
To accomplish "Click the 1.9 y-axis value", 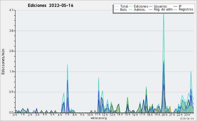I will pos(11,72).
